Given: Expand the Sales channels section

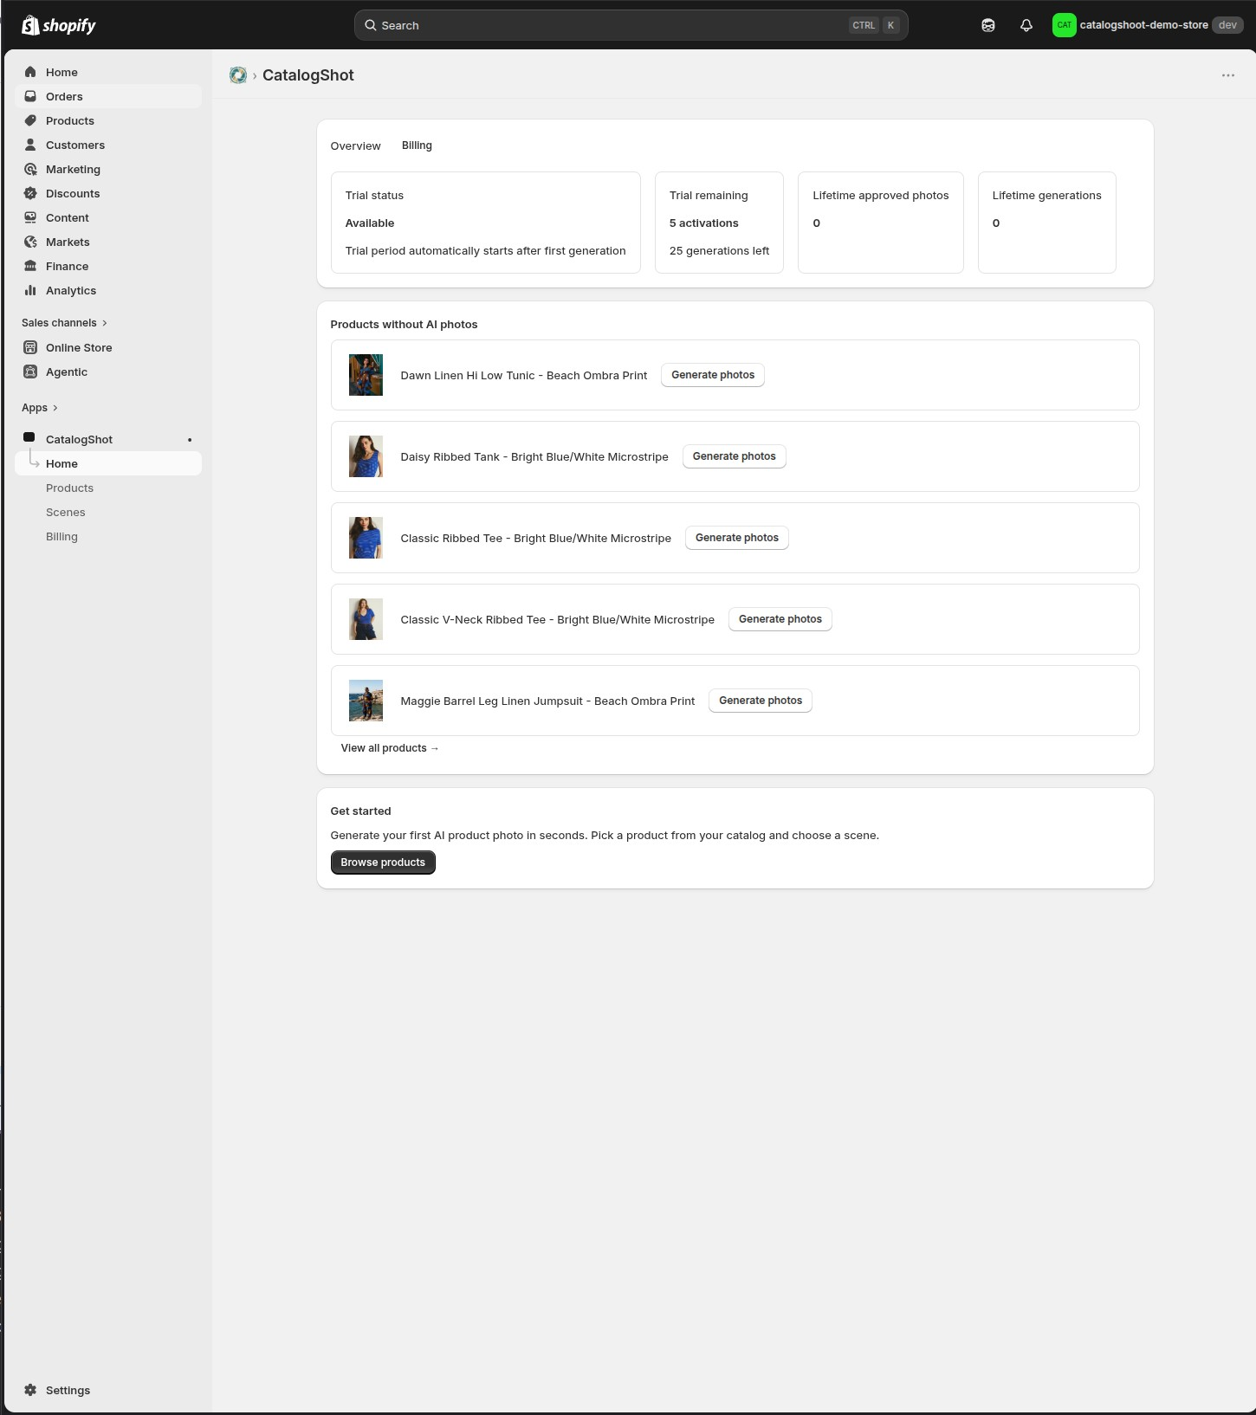Looking at the screenshot, I should click(65, 323).
